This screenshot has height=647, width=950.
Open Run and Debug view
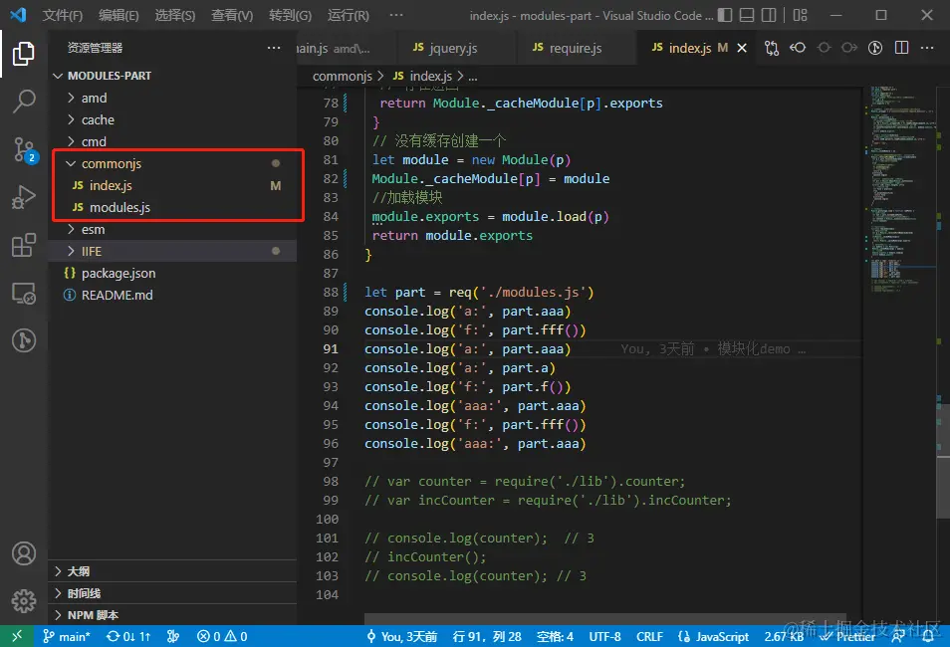coord(24,197)
